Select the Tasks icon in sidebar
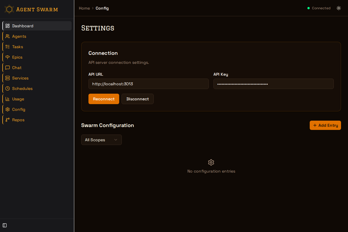Image resolution: width=348 pixels, height=232 pixels. 7,47
